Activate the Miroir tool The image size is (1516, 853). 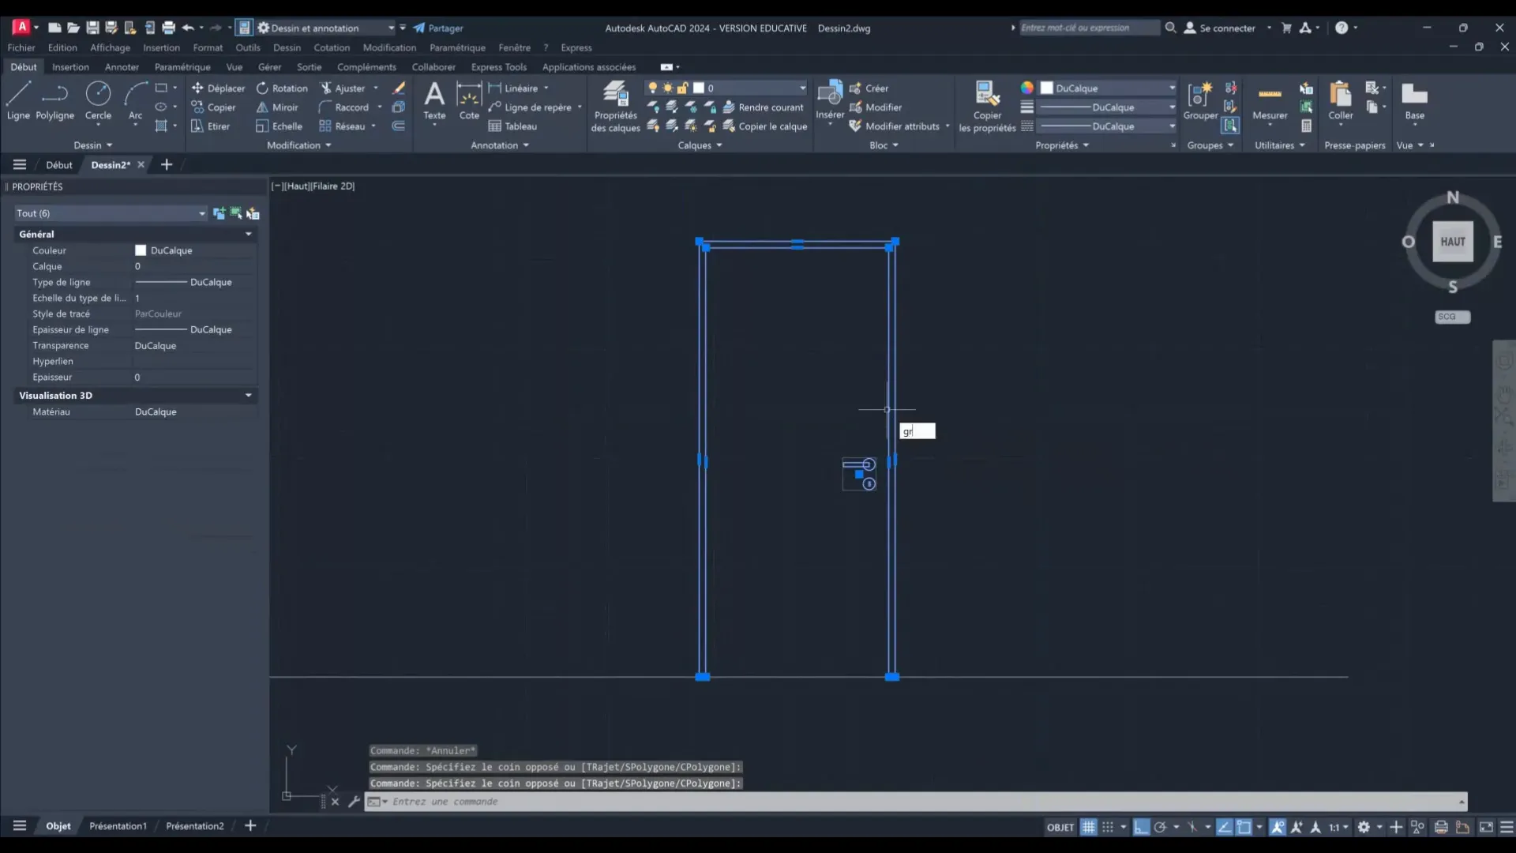point(277,107)
